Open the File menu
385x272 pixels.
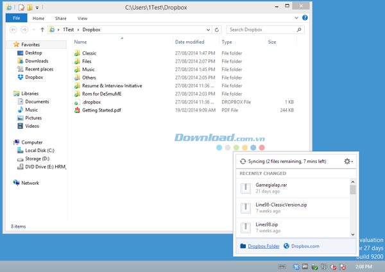point(16,19)
